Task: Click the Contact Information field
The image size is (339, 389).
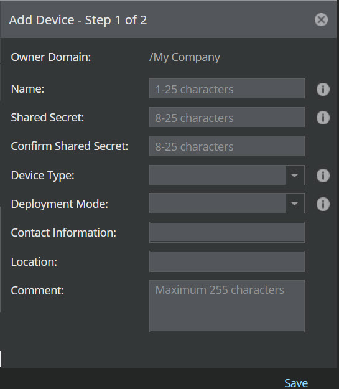Action: 226,232
